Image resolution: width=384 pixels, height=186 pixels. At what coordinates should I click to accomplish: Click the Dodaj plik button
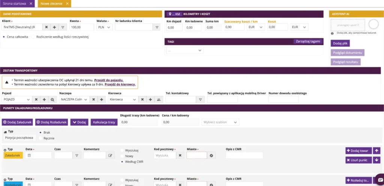(x=340, y=43)
